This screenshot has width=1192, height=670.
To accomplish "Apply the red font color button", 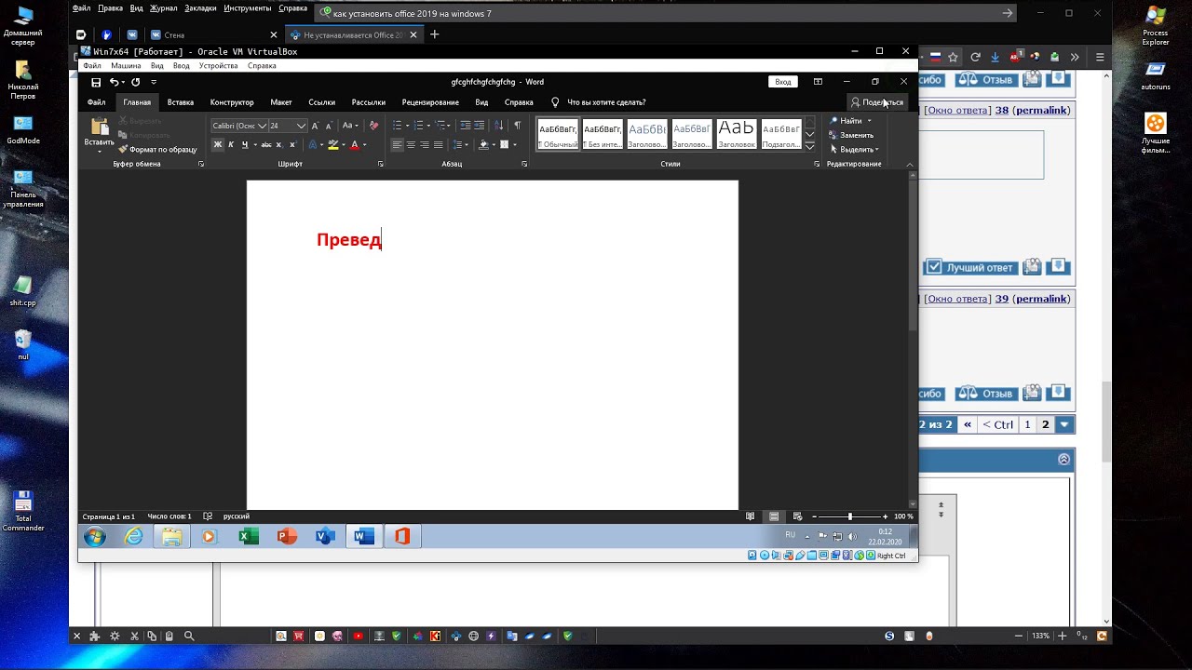I will (x=354, y=145).
